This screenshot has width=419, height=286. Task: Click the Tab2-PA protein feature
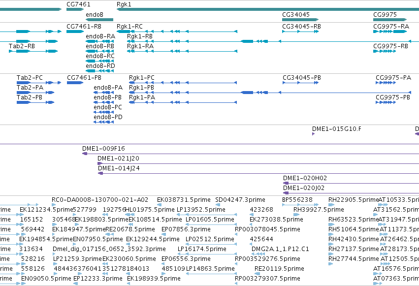35,93
